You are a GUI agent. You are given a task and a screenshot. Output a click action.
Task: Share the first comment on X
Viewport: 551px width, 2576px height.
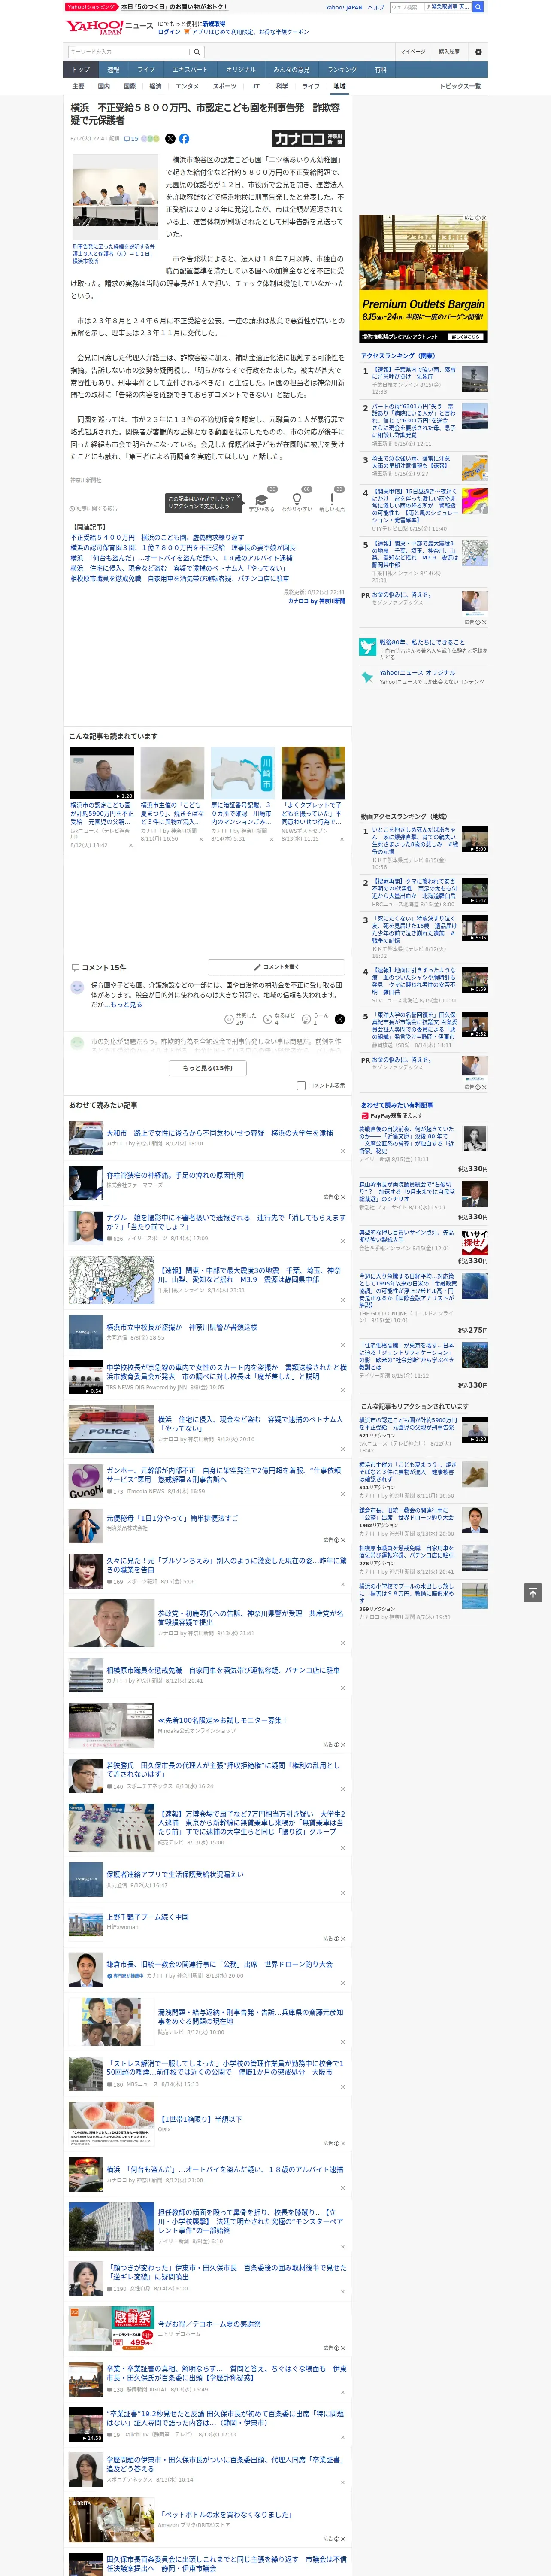point(339,1019)
